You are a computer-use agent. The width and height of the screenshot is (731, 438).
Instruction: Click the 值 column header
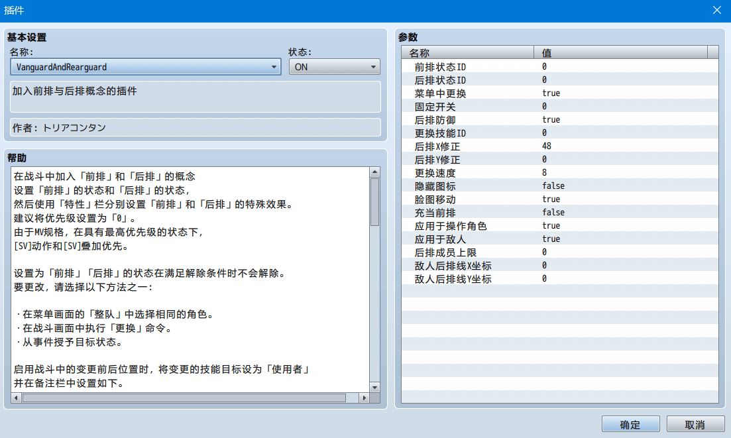[x=620, y=52]
